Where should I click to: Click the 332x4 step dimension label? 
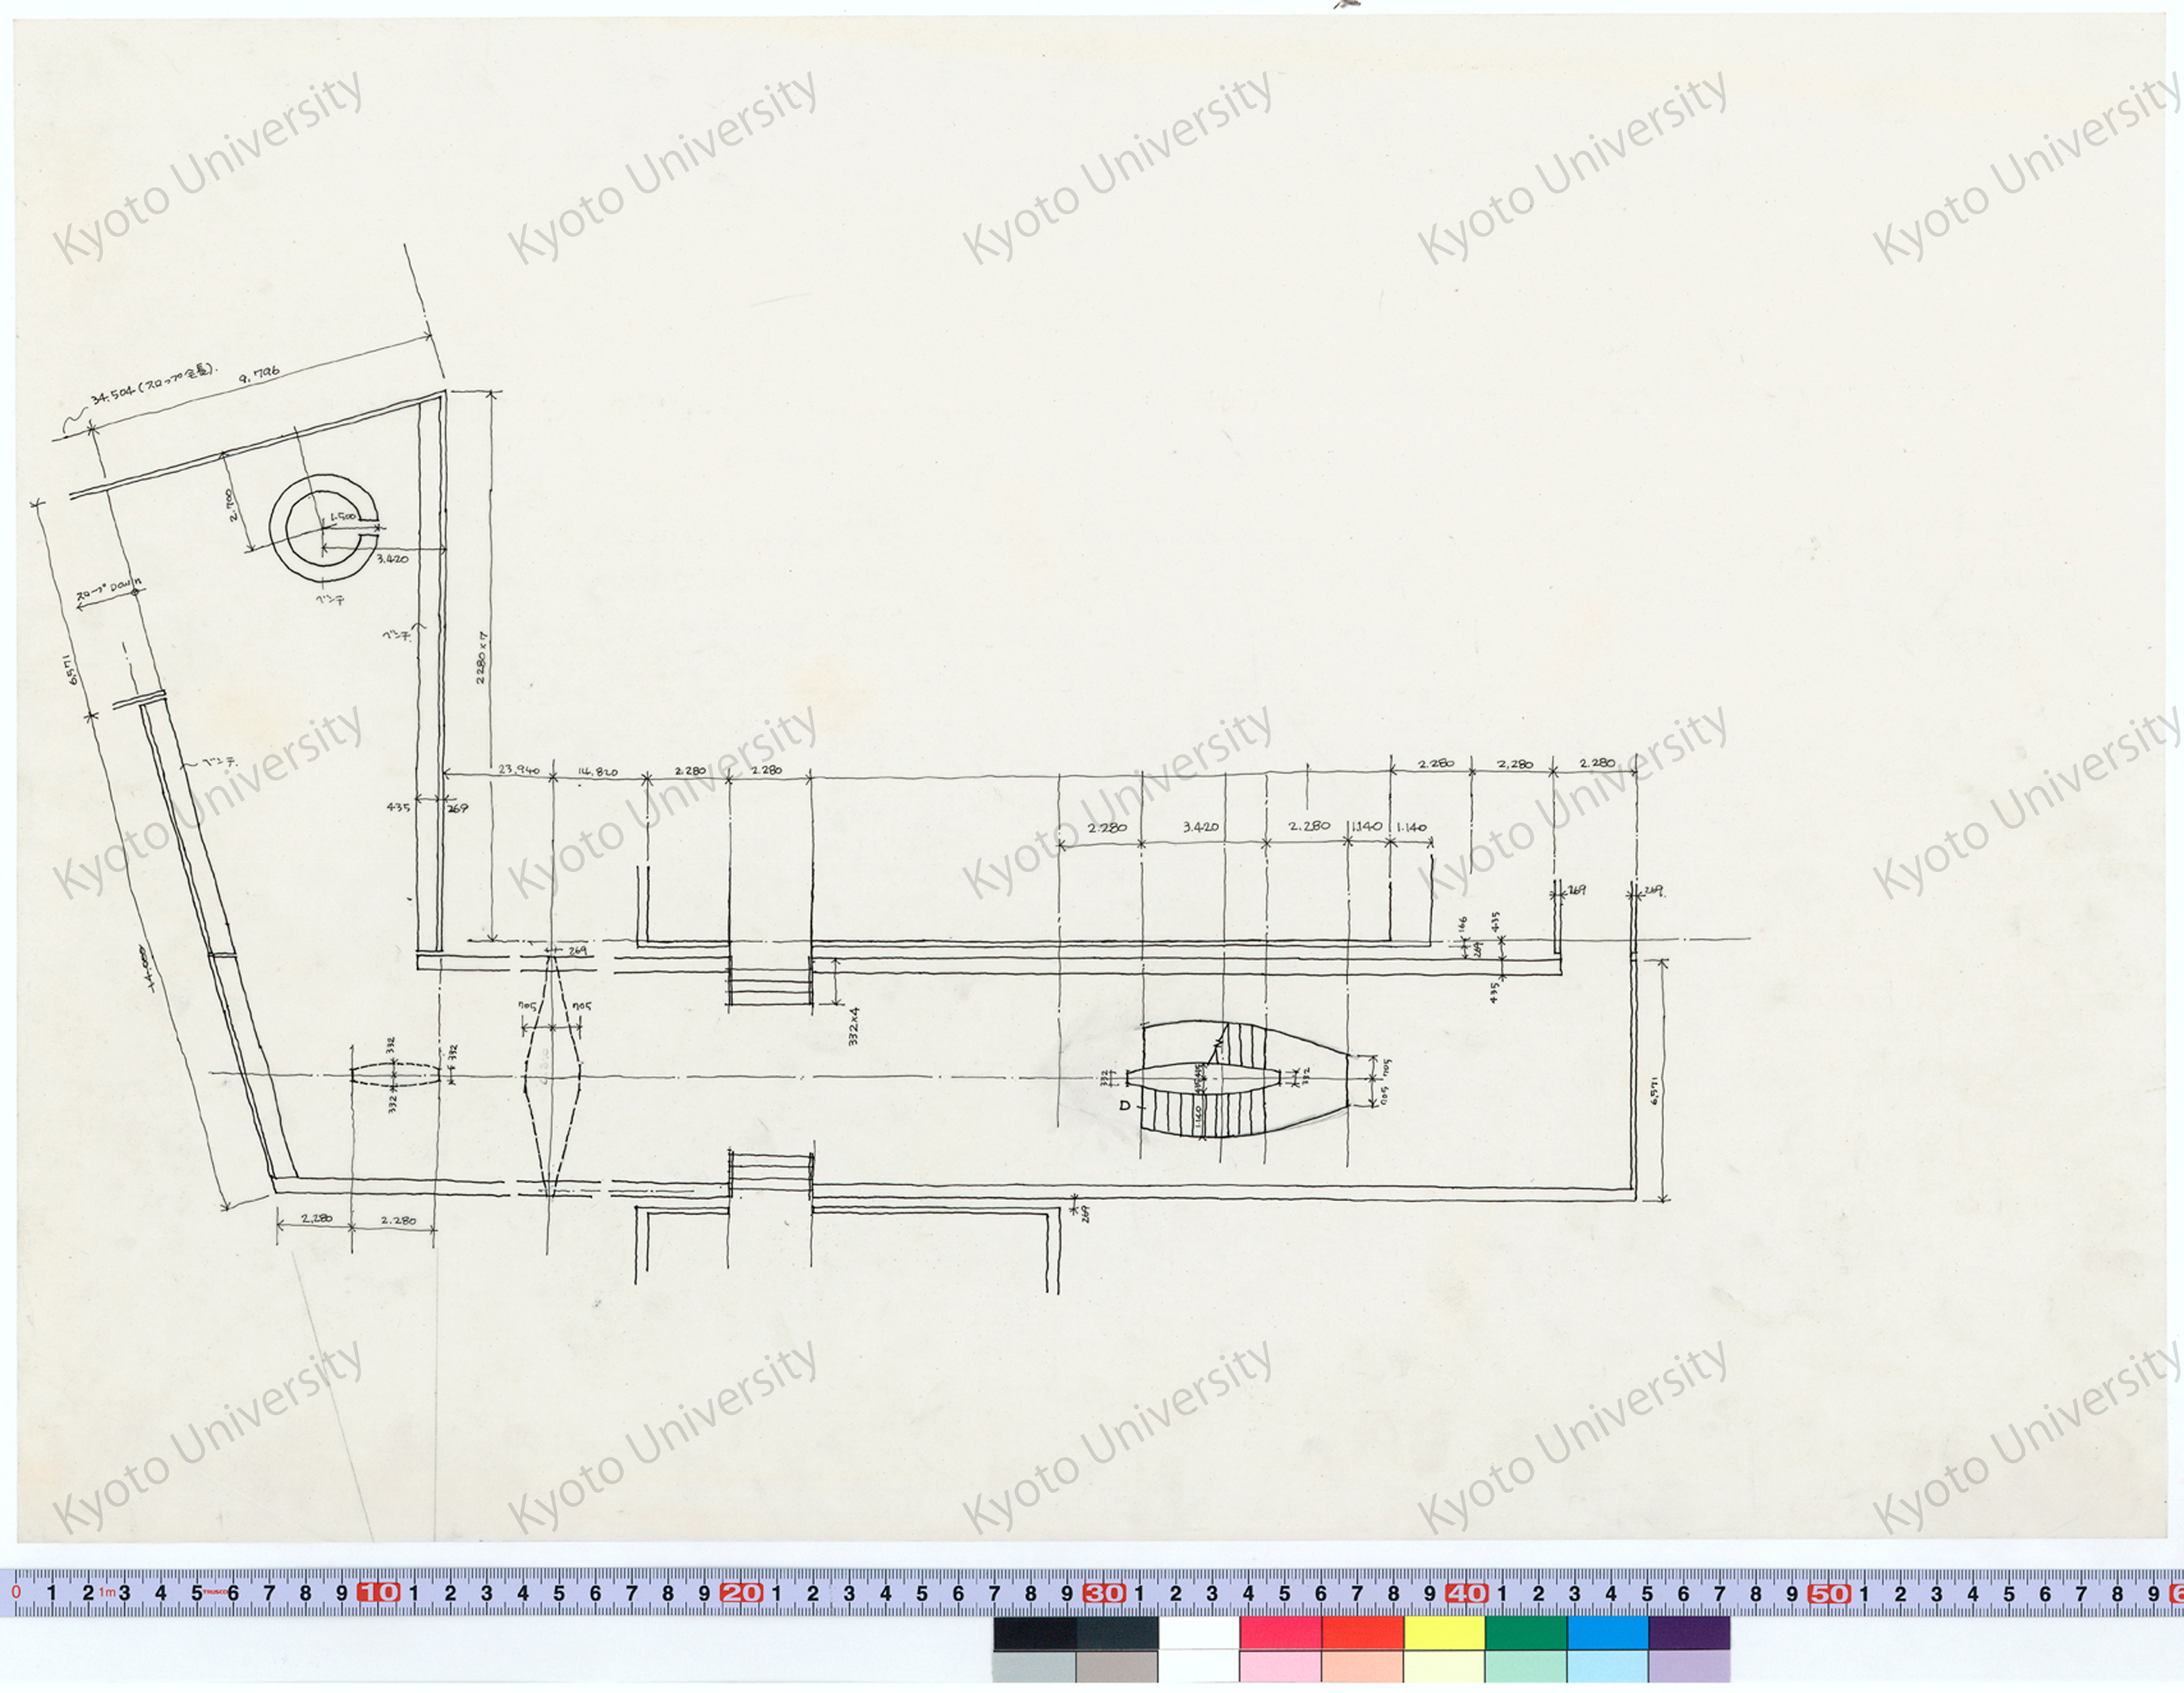click(853, 1026)
